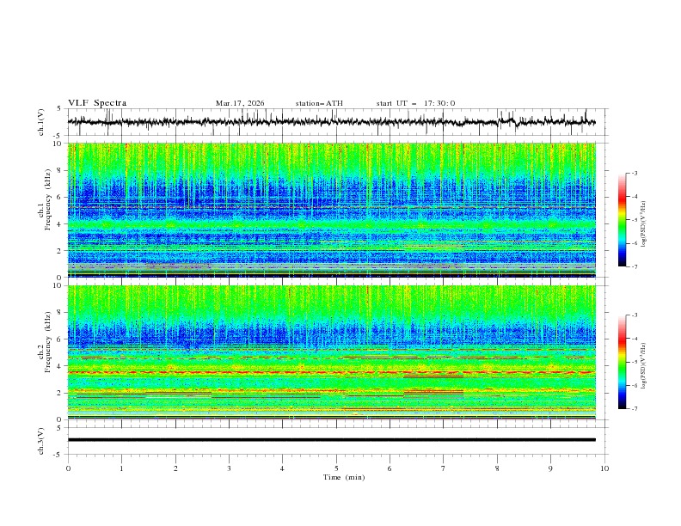Click the ch.1 voltage waveform trace
Viewport: 681px width, 526px height.
click(331, 122)
